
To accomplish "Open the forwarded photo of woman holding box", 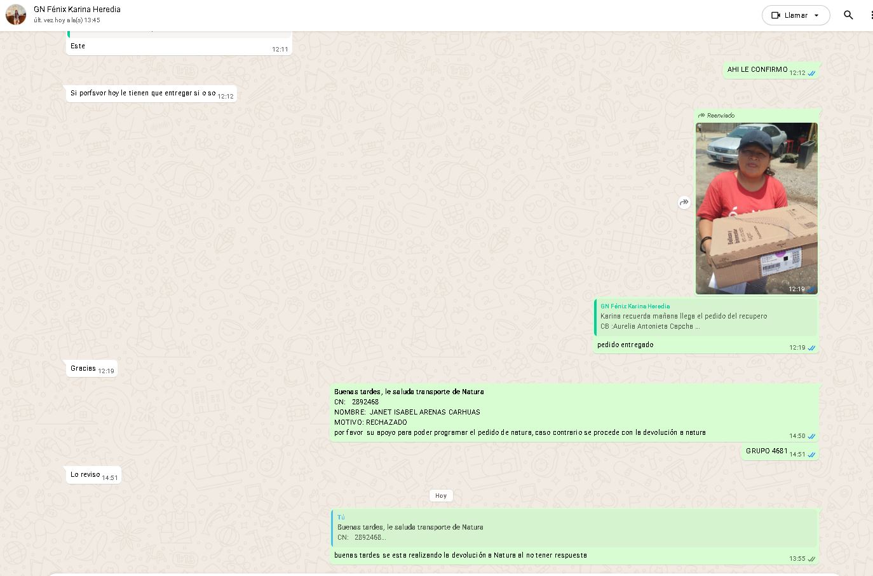I will click(756, 208).
